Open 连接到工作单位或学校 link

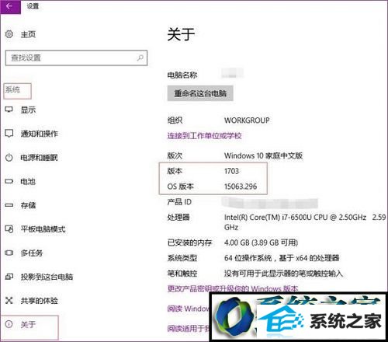pyautogui.click(x=204, y=135)
